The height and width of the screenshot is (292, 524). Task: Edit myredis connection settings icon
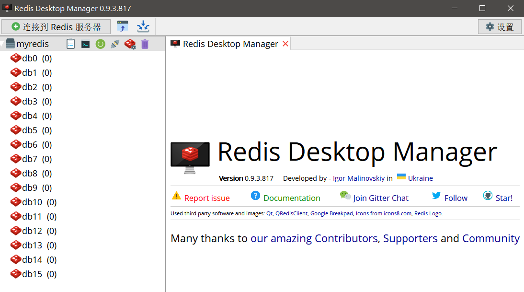[x=130, y=44]
